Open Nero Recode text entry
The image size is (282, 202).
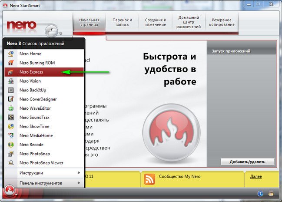click(31, 145)
